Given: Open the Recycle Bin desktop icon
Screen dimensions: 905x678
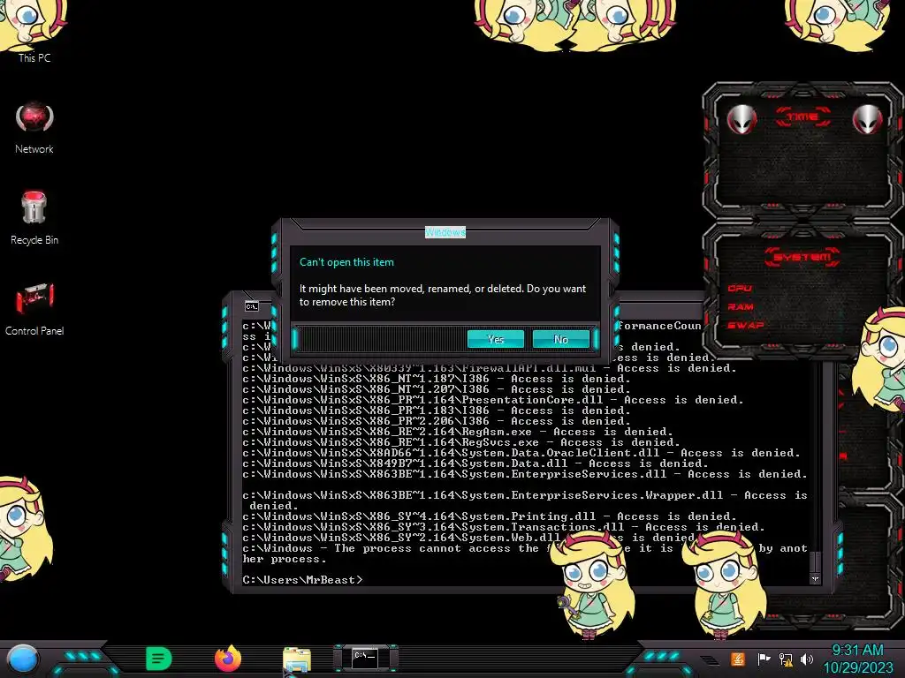Looking at the screenshot, I should tap(34, 218).
